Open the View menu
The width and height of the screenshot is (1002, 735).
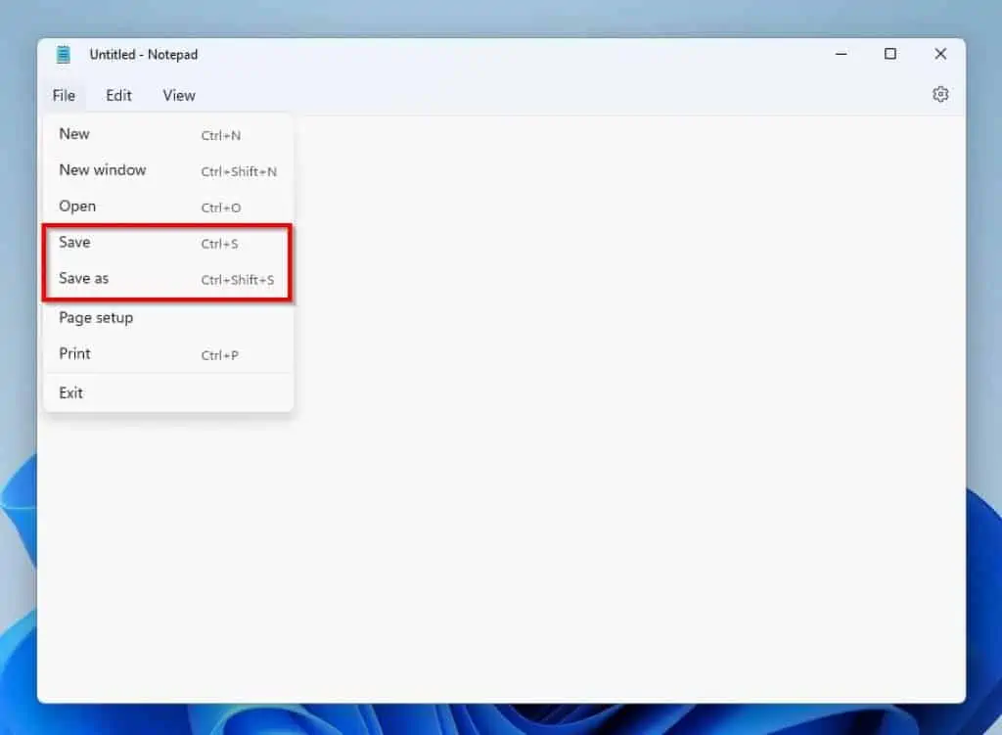(179, 95)
